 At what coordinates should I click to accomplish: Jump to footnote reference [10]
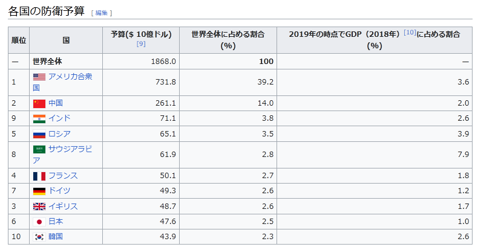point(410,32)
